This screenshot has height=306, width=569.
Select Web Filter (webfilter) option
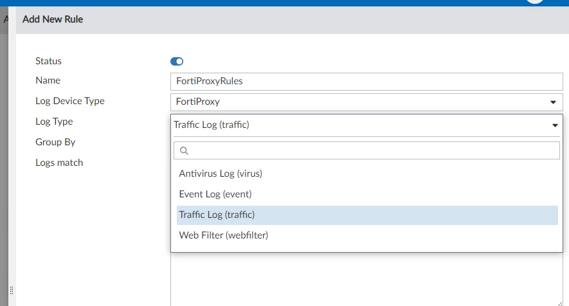tap(367, 235)
